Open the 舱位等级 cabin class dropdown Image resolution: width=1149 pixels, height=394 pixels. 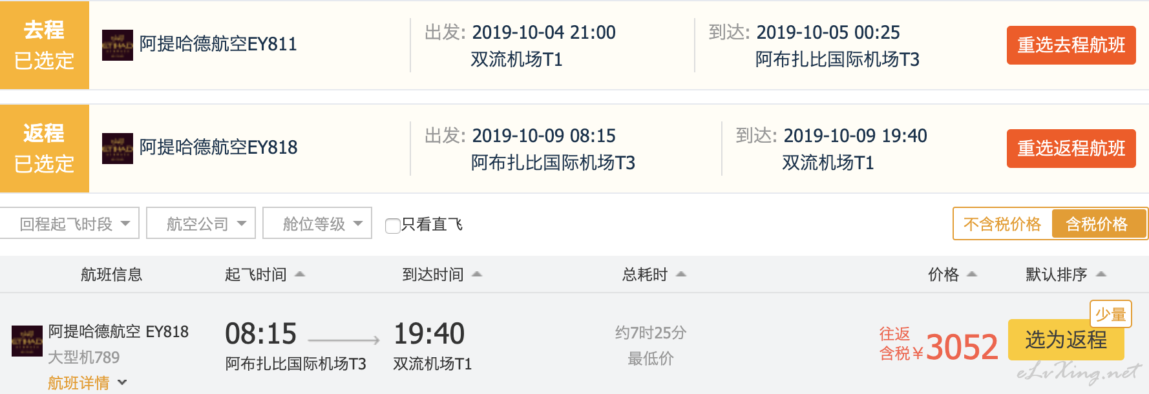coord(317,223)
